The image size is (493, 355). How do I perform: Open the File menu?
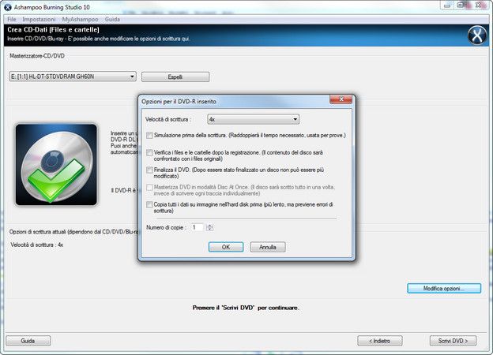tap(12, 19)
